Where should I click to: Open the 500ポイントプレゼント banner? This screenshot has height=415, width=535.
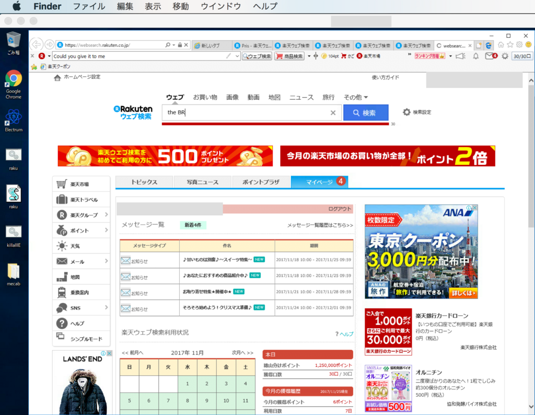(x=165, y=156)
